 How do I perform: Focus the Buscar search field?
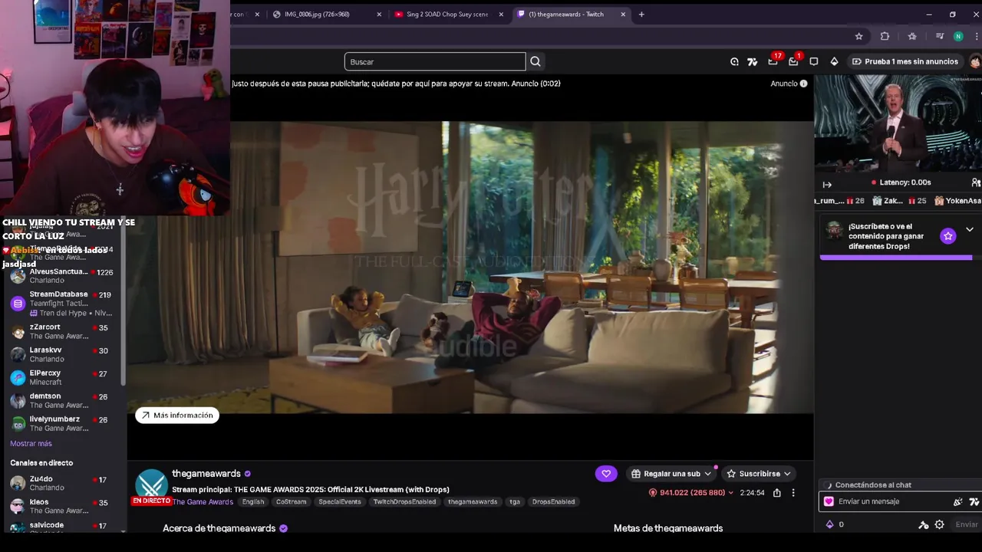435,61
